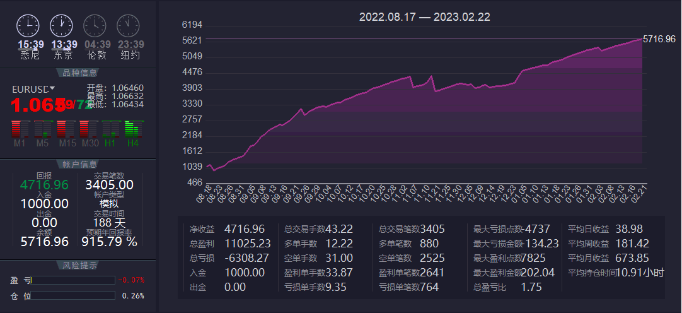Image resolution: width=682 pixels, height=313 pixels.
Task: Select the M1 timeframe signal bars
Action: (20, 129)
